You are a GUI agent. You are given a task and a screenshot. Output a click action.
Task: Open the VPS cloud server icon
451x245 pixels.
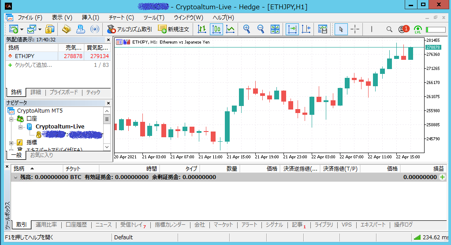[81, 29]
